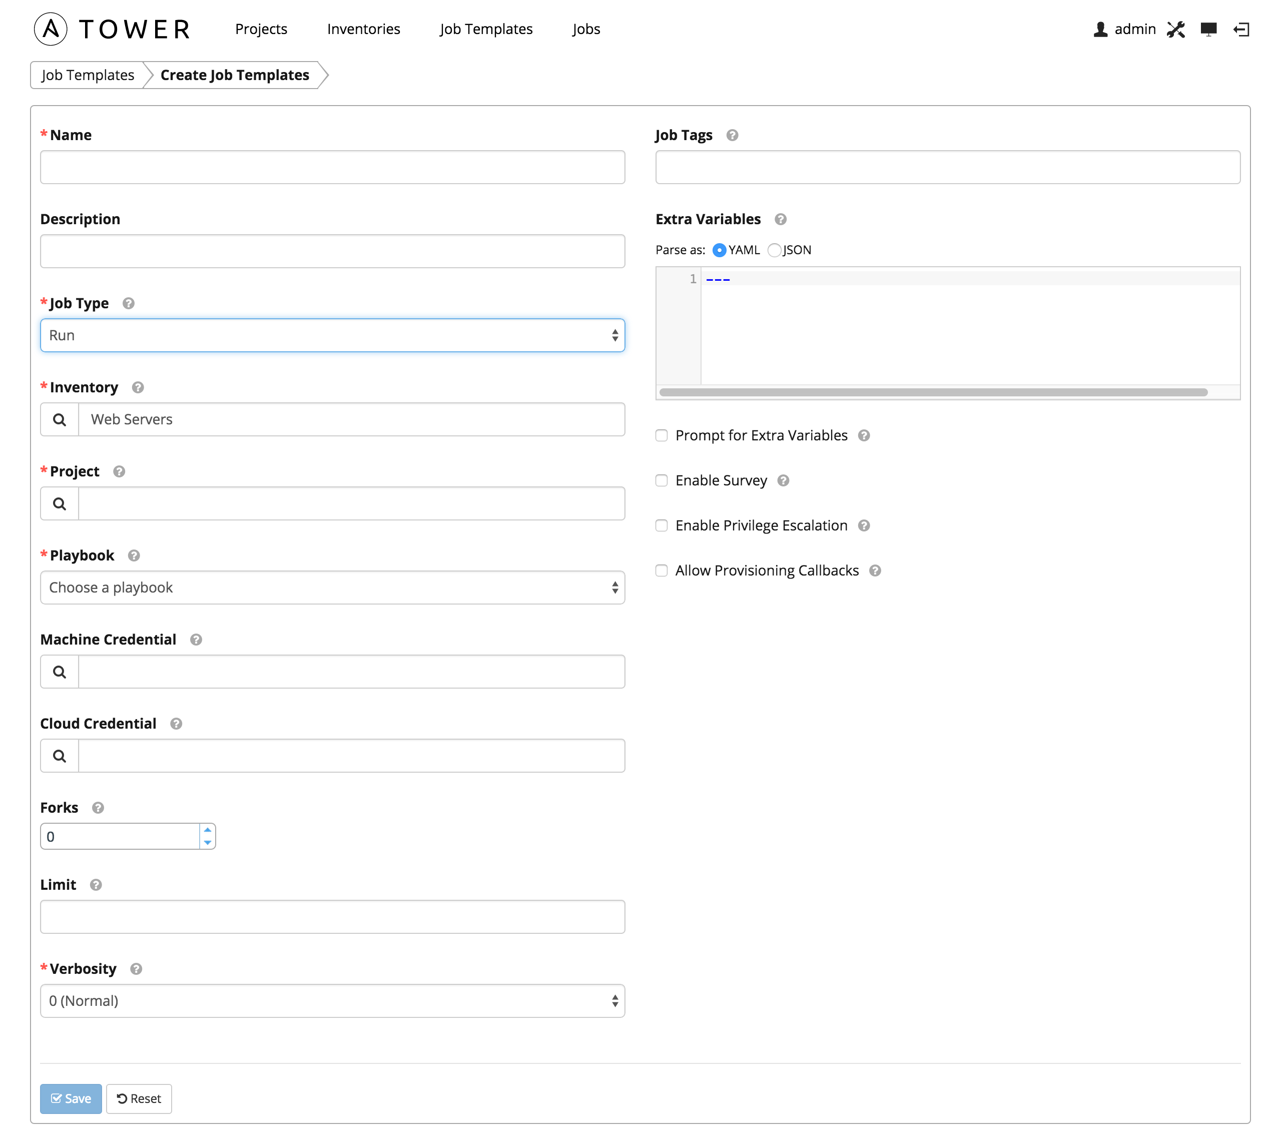The height and width of the screenshot is (1139, 1281).
Task: Open the Job Templates menu item
Action: coord(485,29)
